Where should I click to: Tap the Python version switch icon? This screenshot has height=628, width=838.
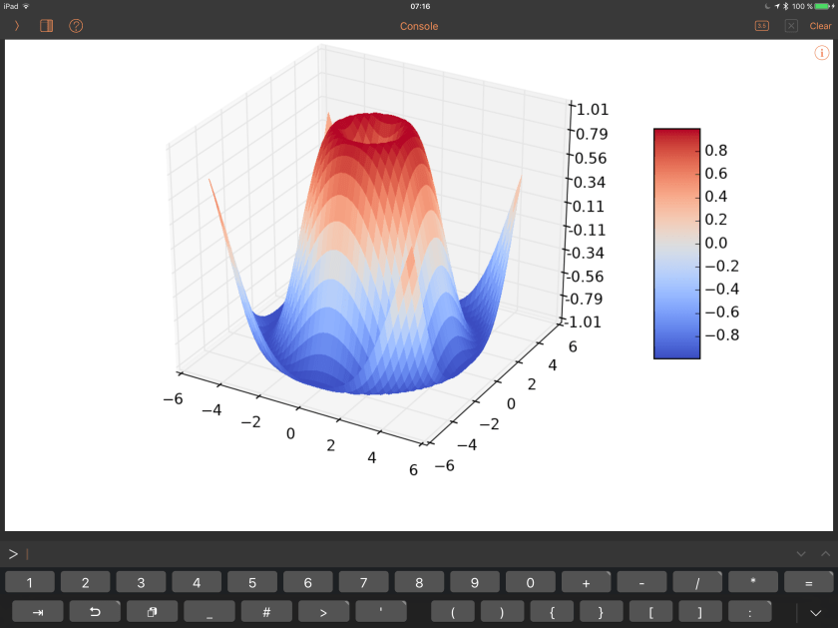click(x=761, y=26)
